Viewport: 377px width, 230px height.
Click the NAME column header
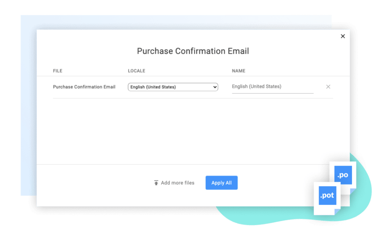[239, 71]
